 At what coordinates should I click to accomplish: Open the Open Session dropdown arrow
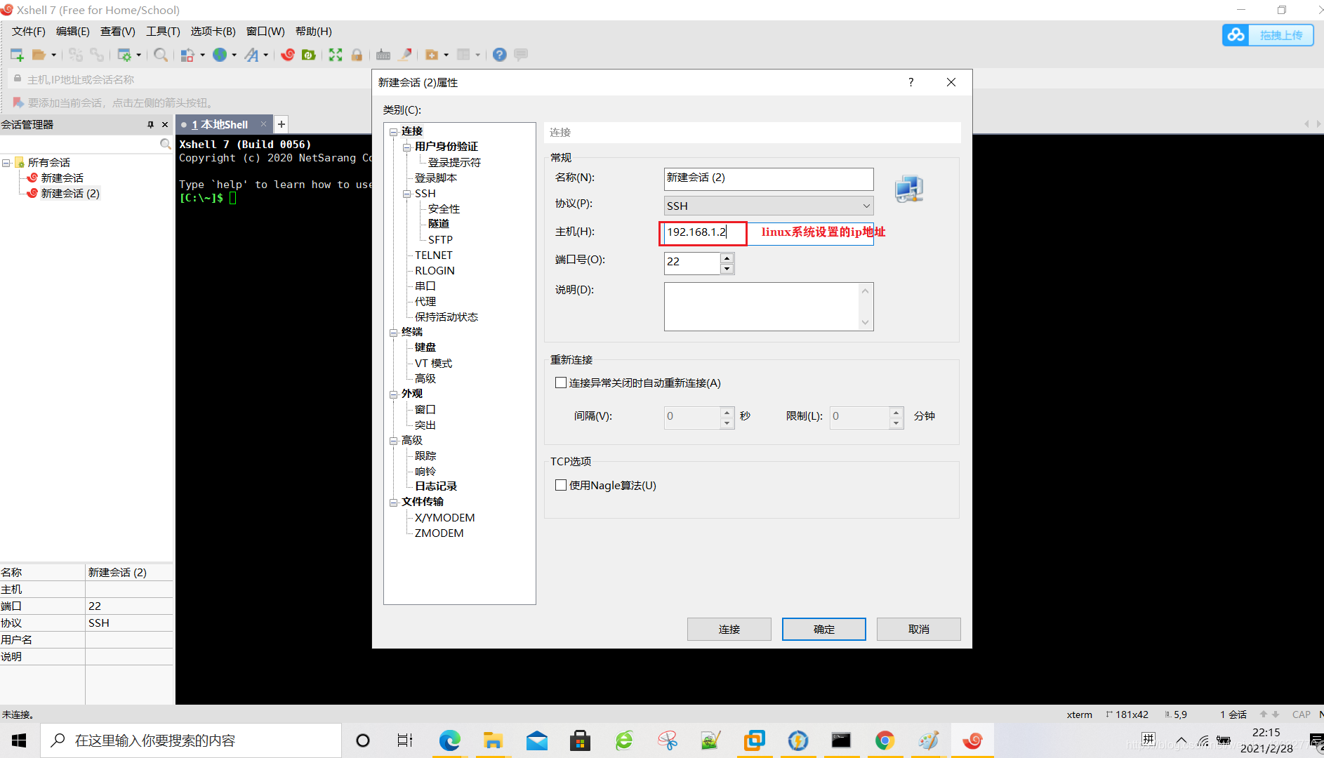click(53, 55)
